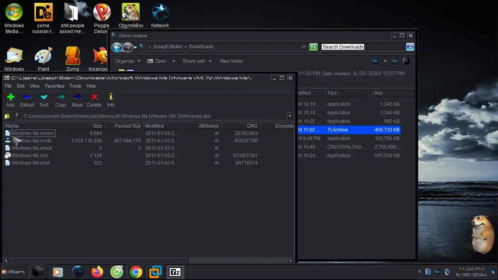498x280 pixels.
Task: Click the Back arrow in Downloads window
Action: [116, 47]
